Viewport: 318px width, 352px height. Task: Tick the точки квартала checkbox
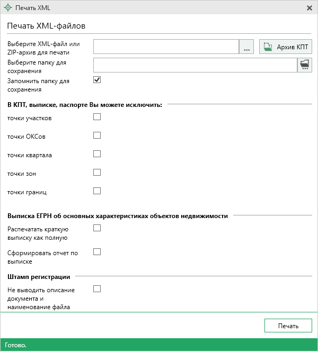(97, 154)
